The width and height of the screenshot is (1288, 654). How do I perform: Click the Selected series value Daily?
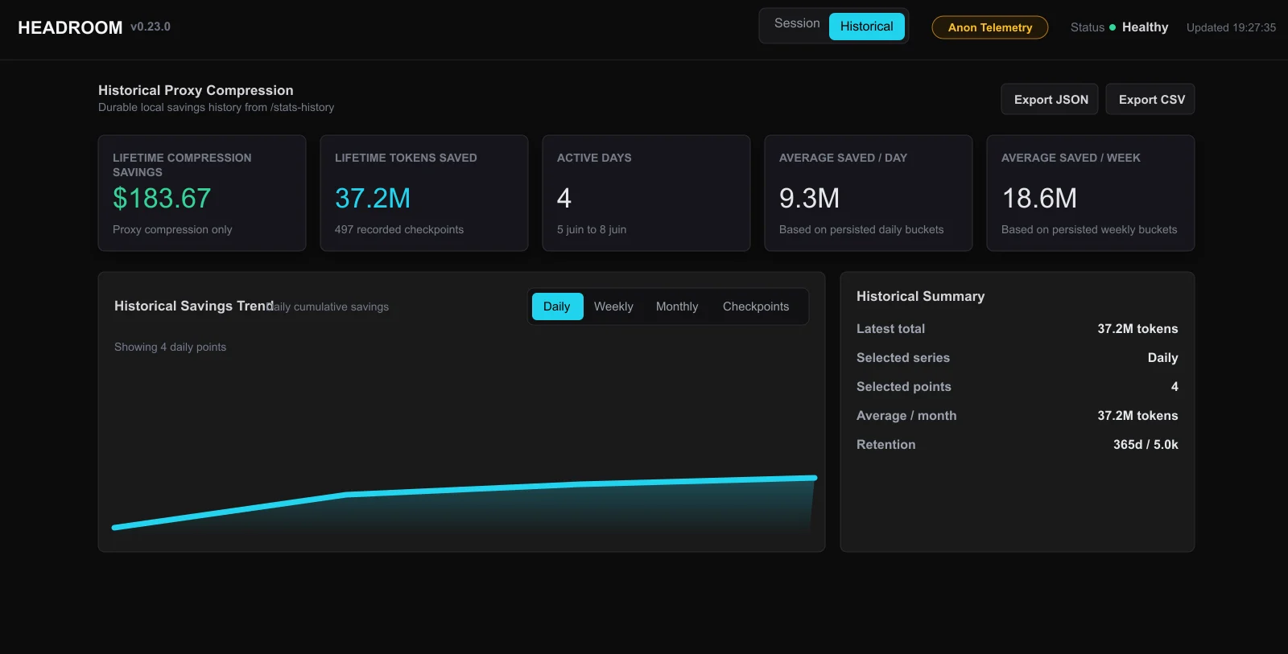1162,357
